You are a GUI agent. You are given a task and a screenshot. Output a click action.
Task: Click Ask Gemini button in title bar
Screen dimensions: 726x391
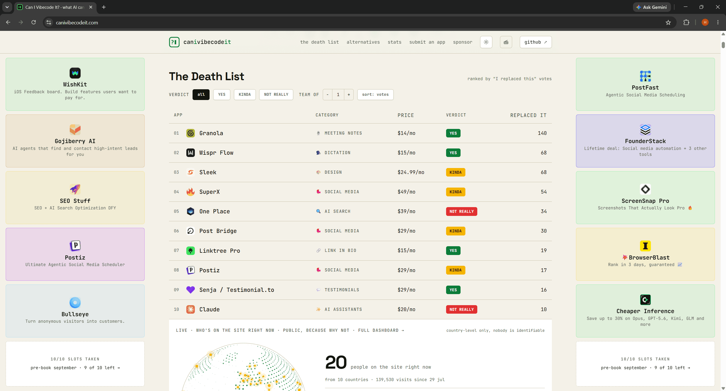[652, 7]
